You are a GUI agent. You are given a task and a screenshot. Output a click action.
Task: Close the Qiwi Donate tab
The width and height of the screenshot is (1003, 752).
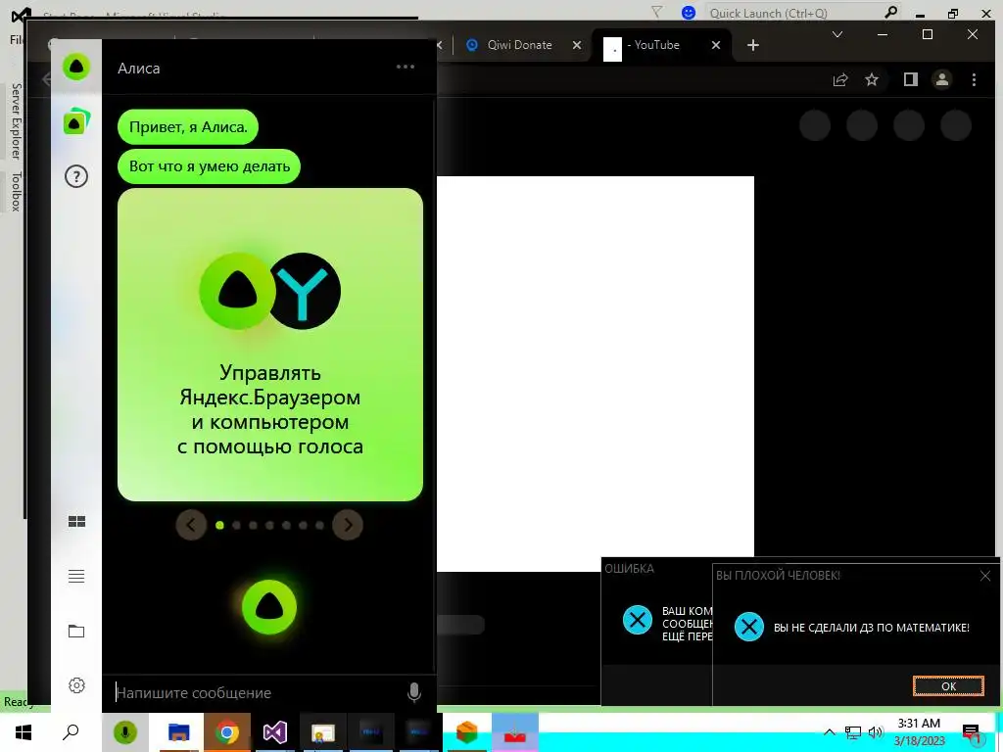pos(576,45)
